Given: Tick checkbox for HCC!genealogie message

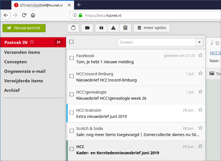Looking at the screenshot, I should click(72, 94).
